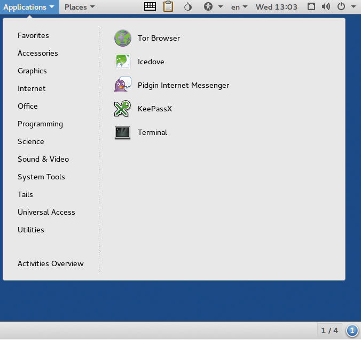361x340 pixels.
Task: Launch Icedove from its label
Action: click(151, 62)
